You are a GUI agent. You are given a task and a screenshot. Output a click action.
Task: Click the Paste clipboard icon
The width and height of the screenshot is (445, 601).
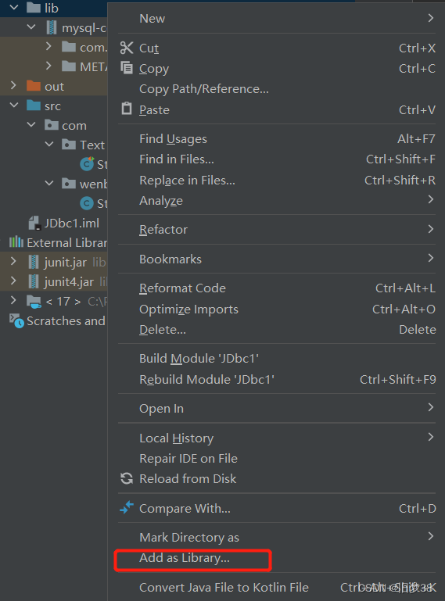127,109
